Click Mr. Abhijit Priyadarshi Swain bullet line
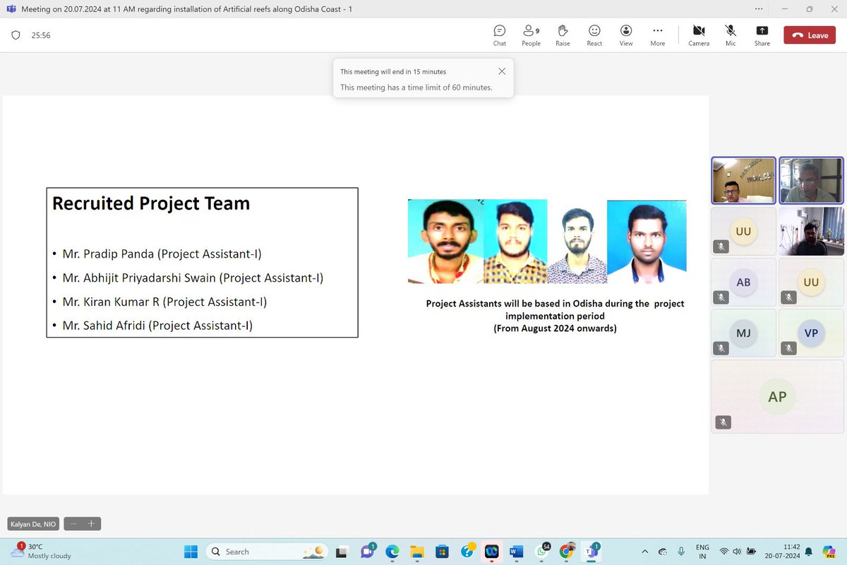Viewport: 847px width, 565px height. pyautogui.click(x=193, y=278)
